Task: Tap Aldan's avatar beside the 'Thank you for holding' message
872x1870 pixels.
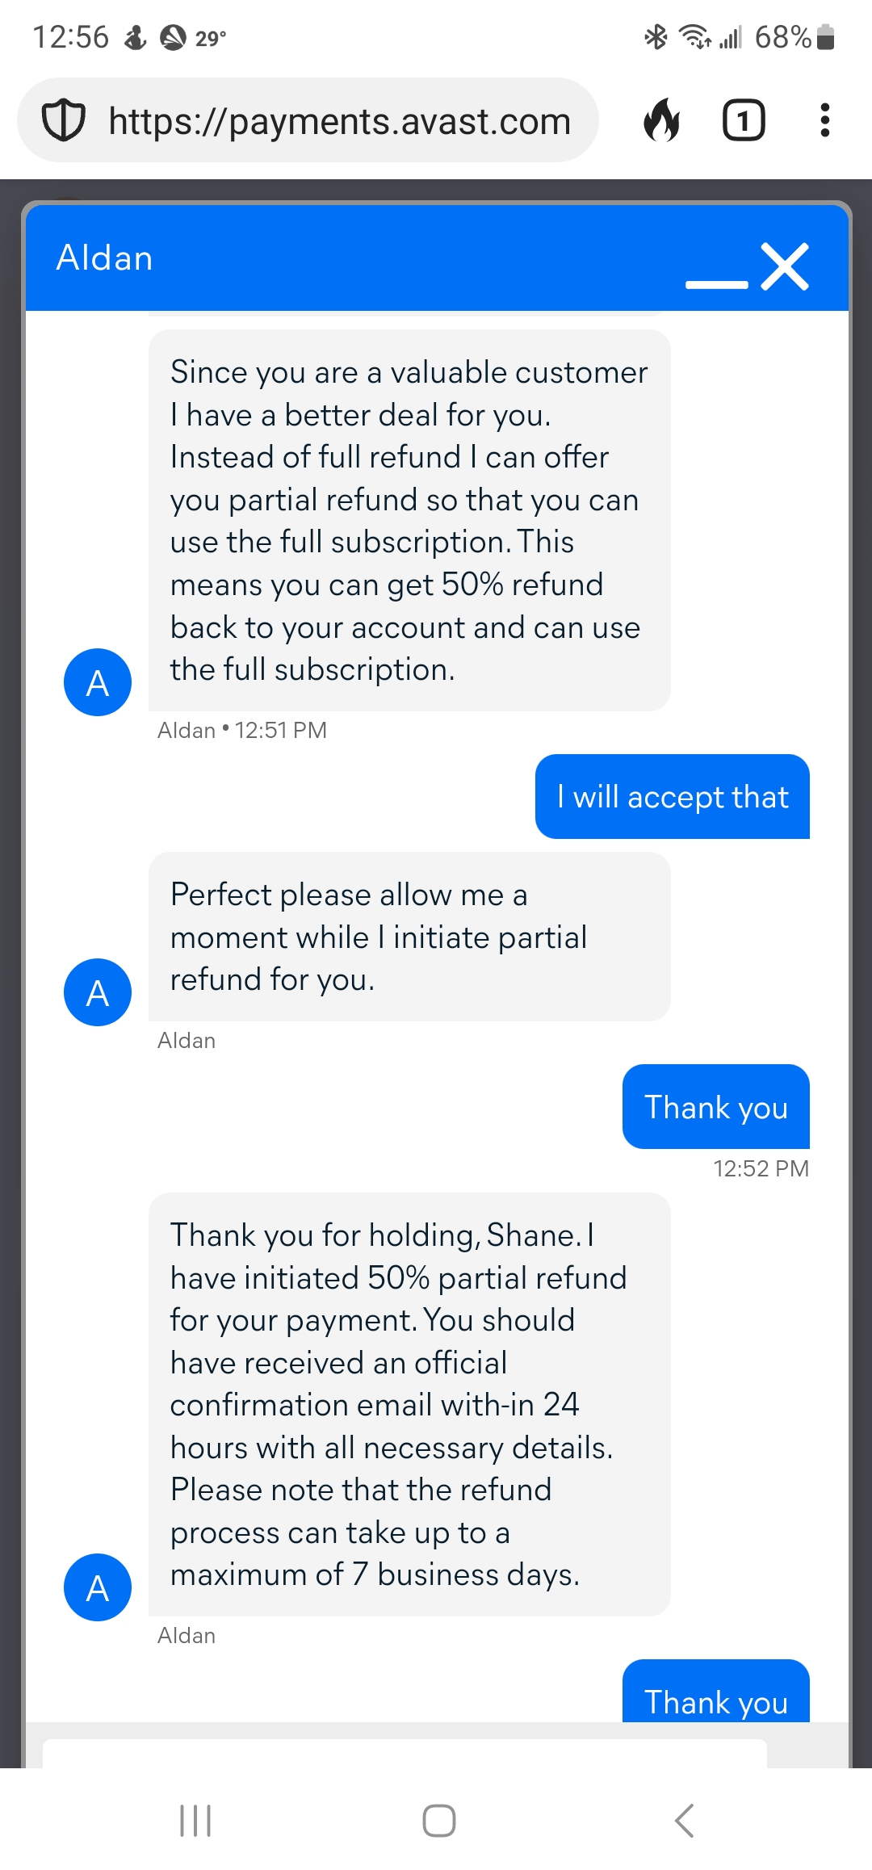Action: [98, 1587]
